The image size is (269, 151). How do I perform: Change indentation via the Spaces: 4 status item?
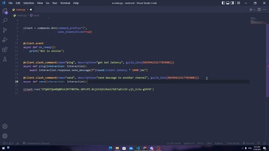point(189,143)
